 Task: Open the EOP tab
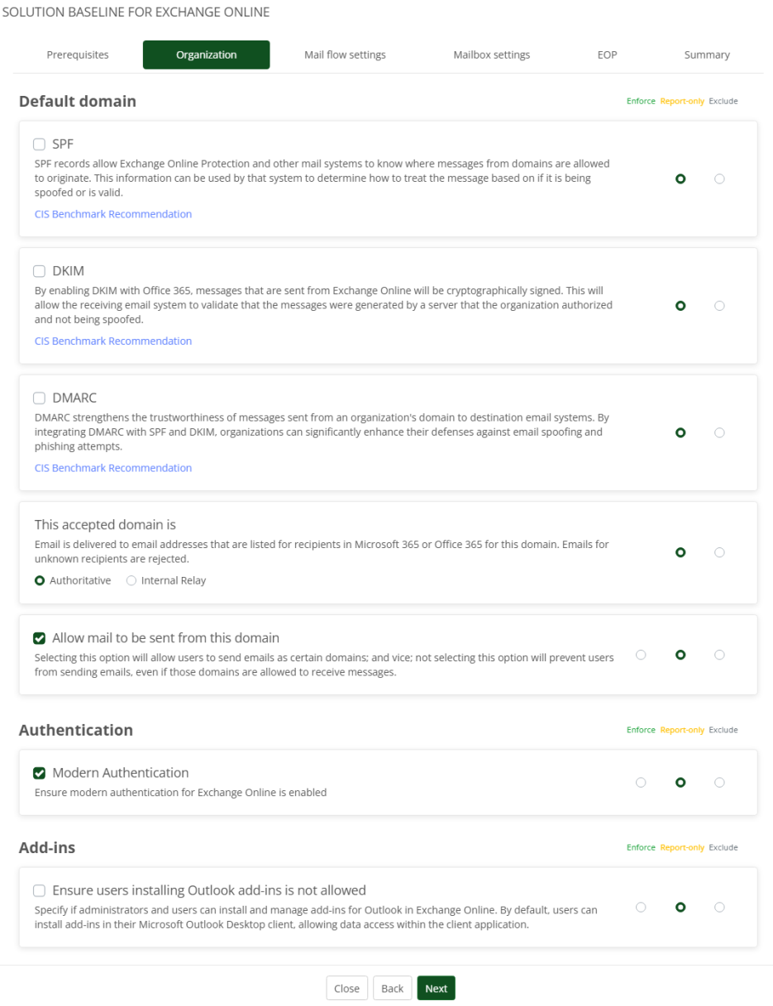(608, 55)
